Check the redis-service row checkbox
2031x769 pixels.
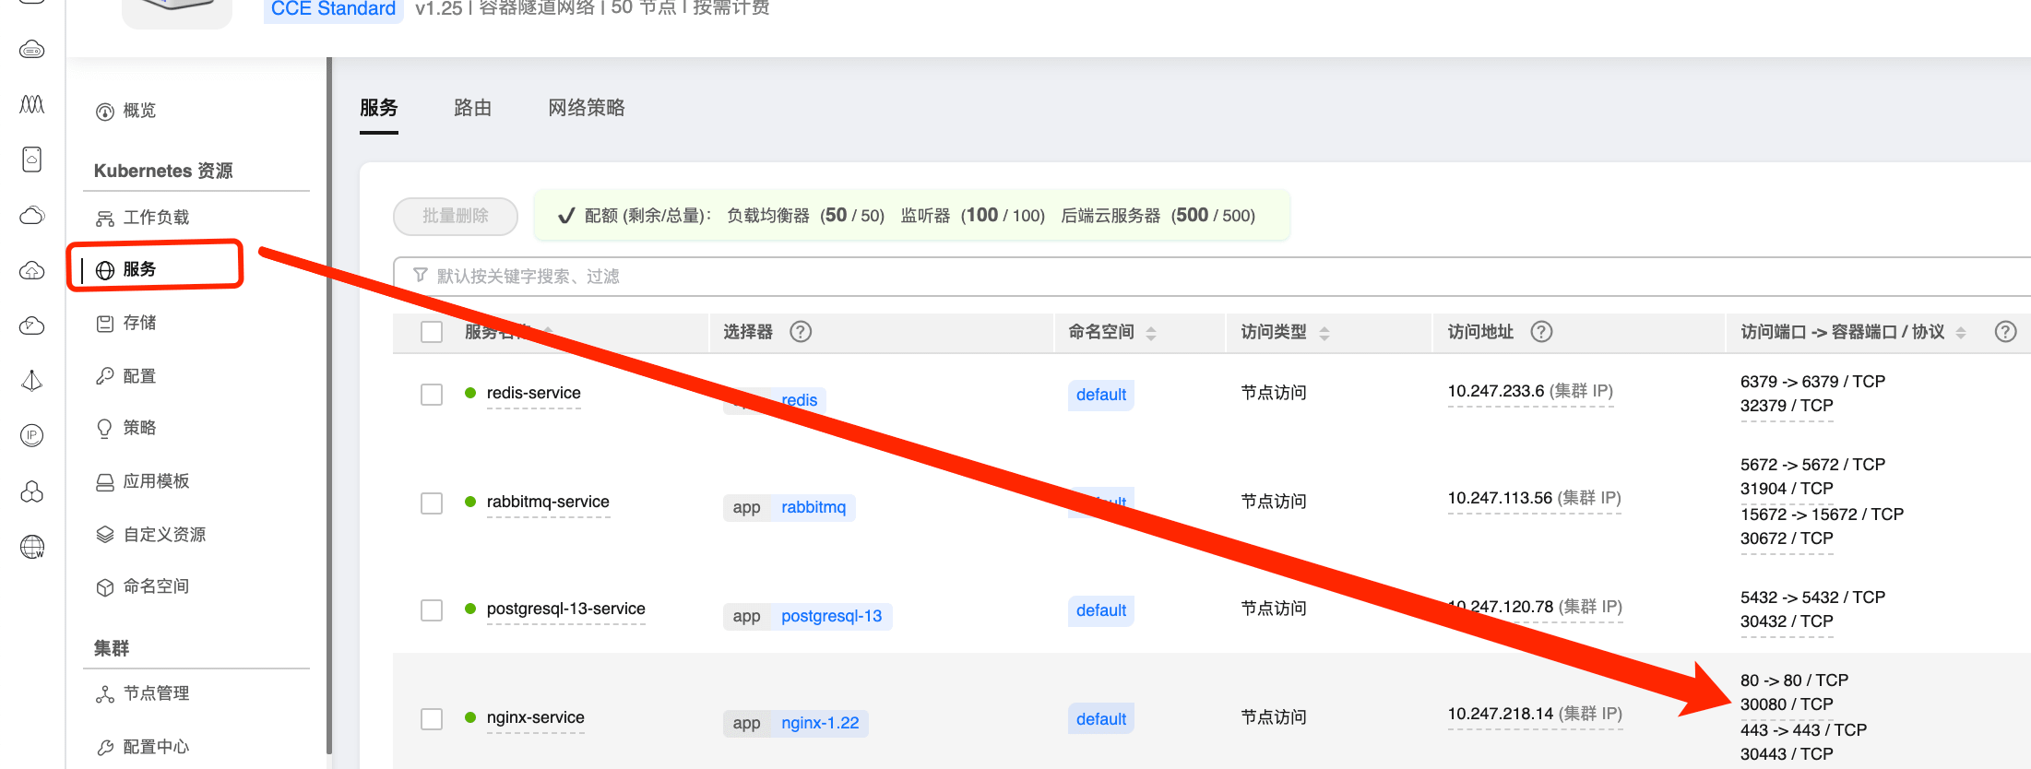432,395
